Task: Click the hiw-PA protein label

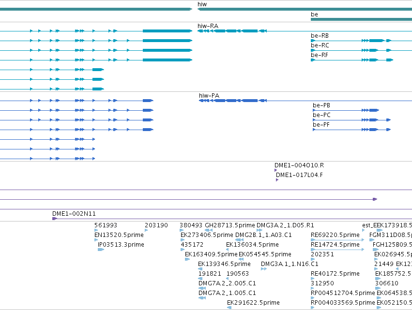Action: (209, 96)
